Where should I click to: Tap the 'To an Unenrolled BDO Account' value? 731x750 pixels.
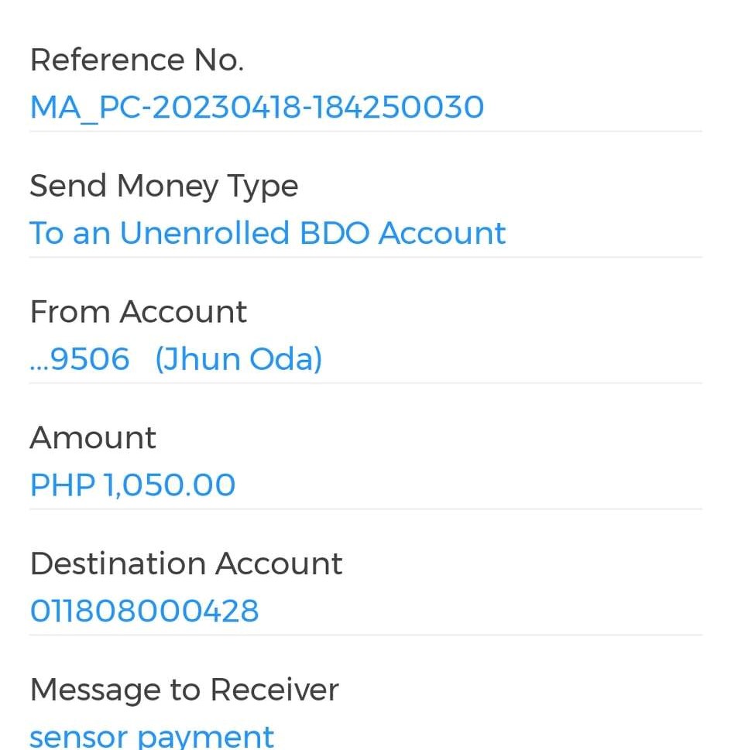coord(267,233)
